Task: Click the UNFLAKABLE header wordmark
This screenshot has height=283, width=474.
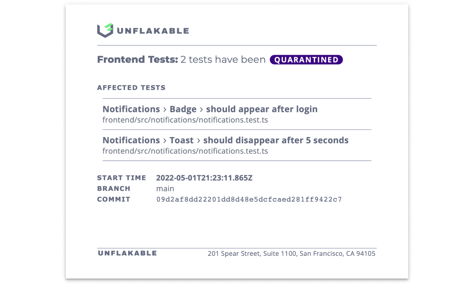Action: 153,31
